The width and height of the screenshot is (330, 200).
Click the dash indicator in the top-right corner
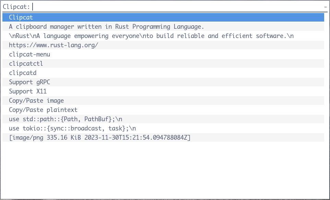tap(326, 7)
